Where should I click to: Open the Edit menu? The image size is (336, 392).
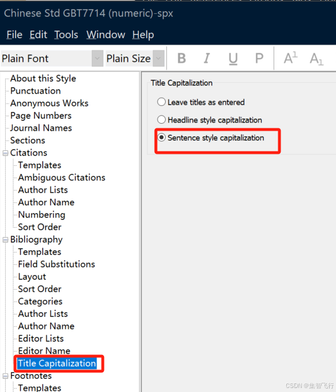(x=38, y=35)
